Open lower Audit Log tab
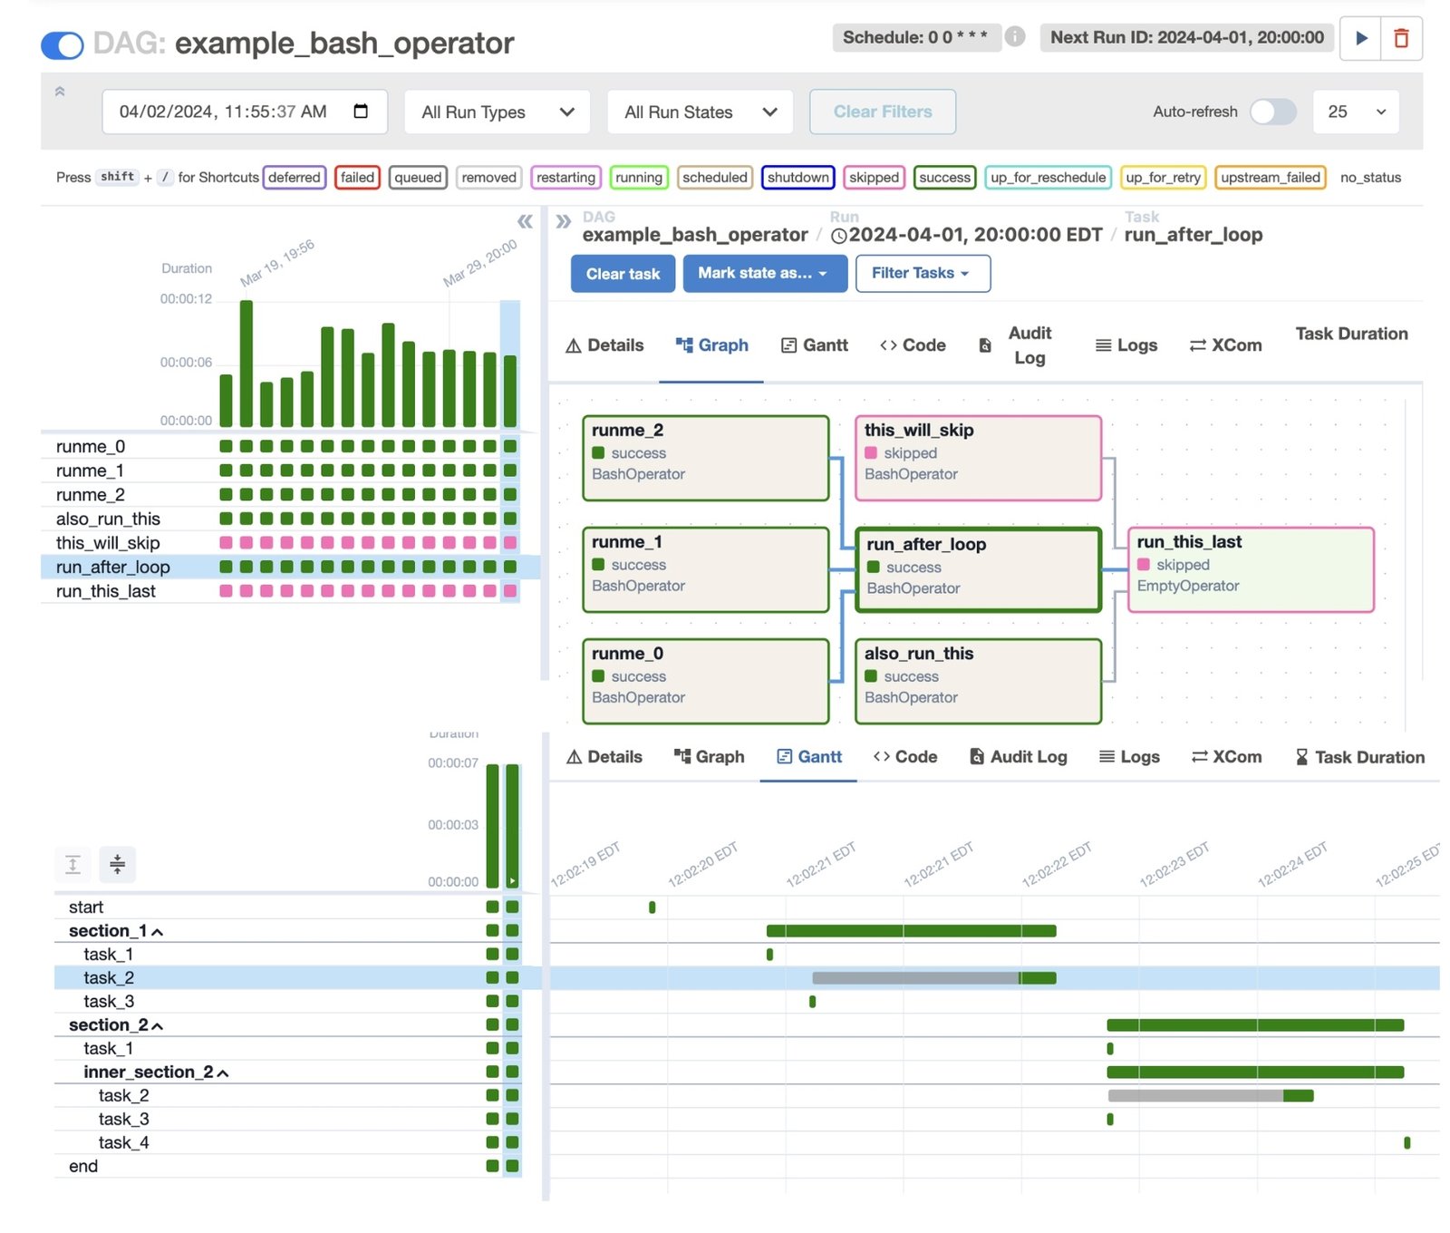1450x1233 pixels. tap(1019, 757)
